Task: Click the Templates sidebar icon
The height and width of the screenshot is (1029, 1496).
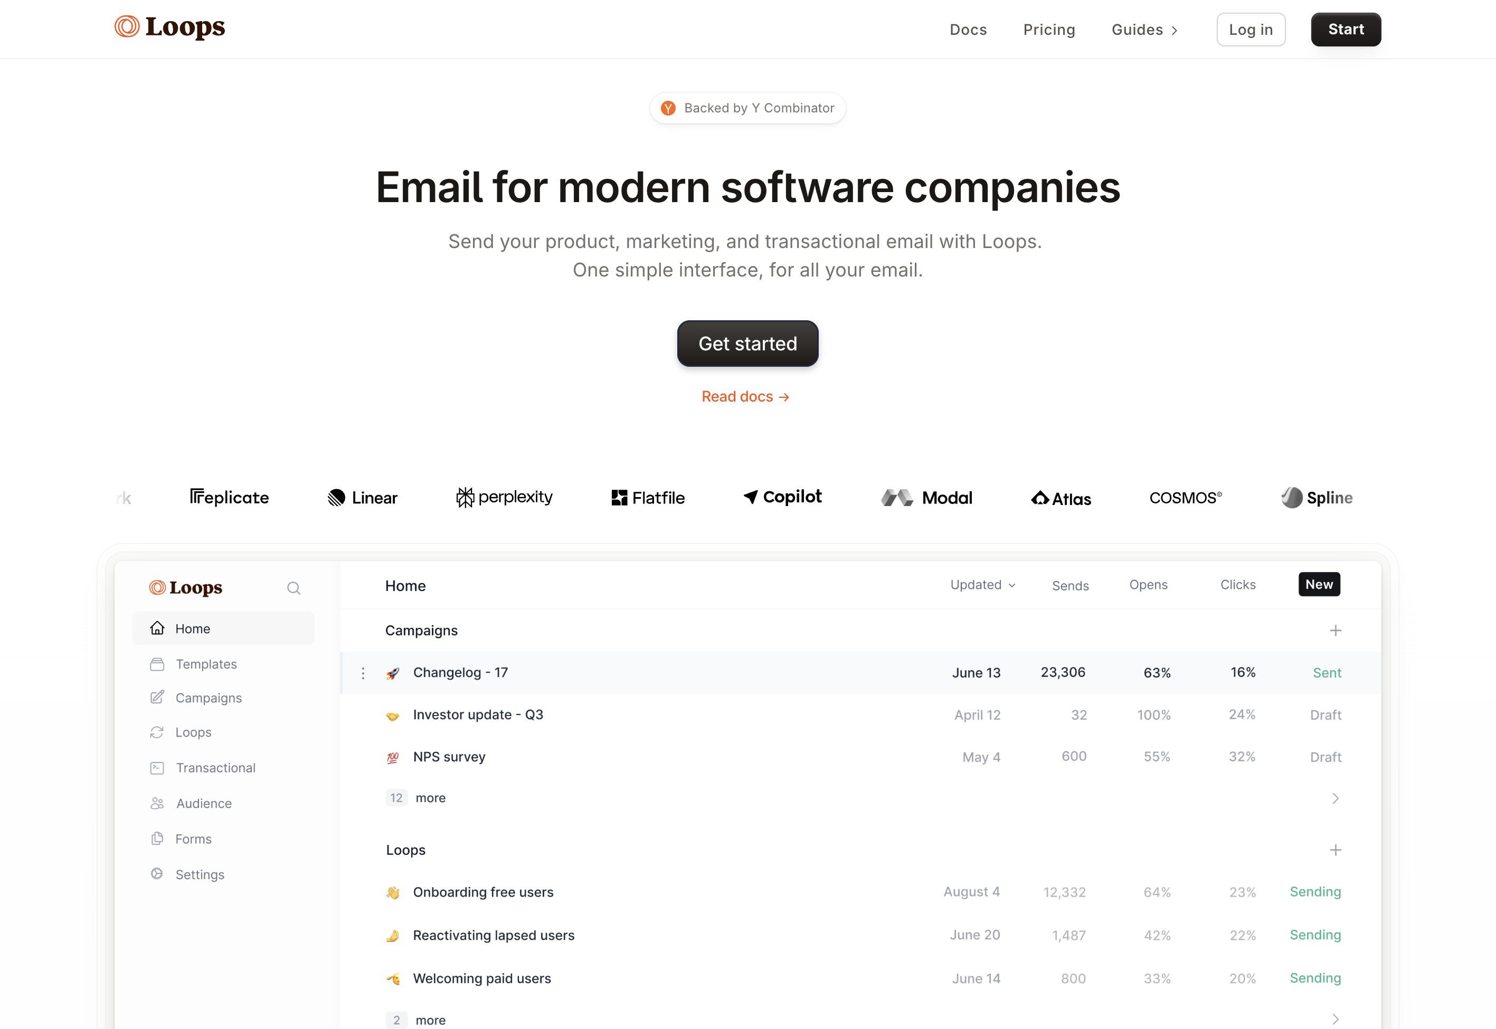Action: 157,664
